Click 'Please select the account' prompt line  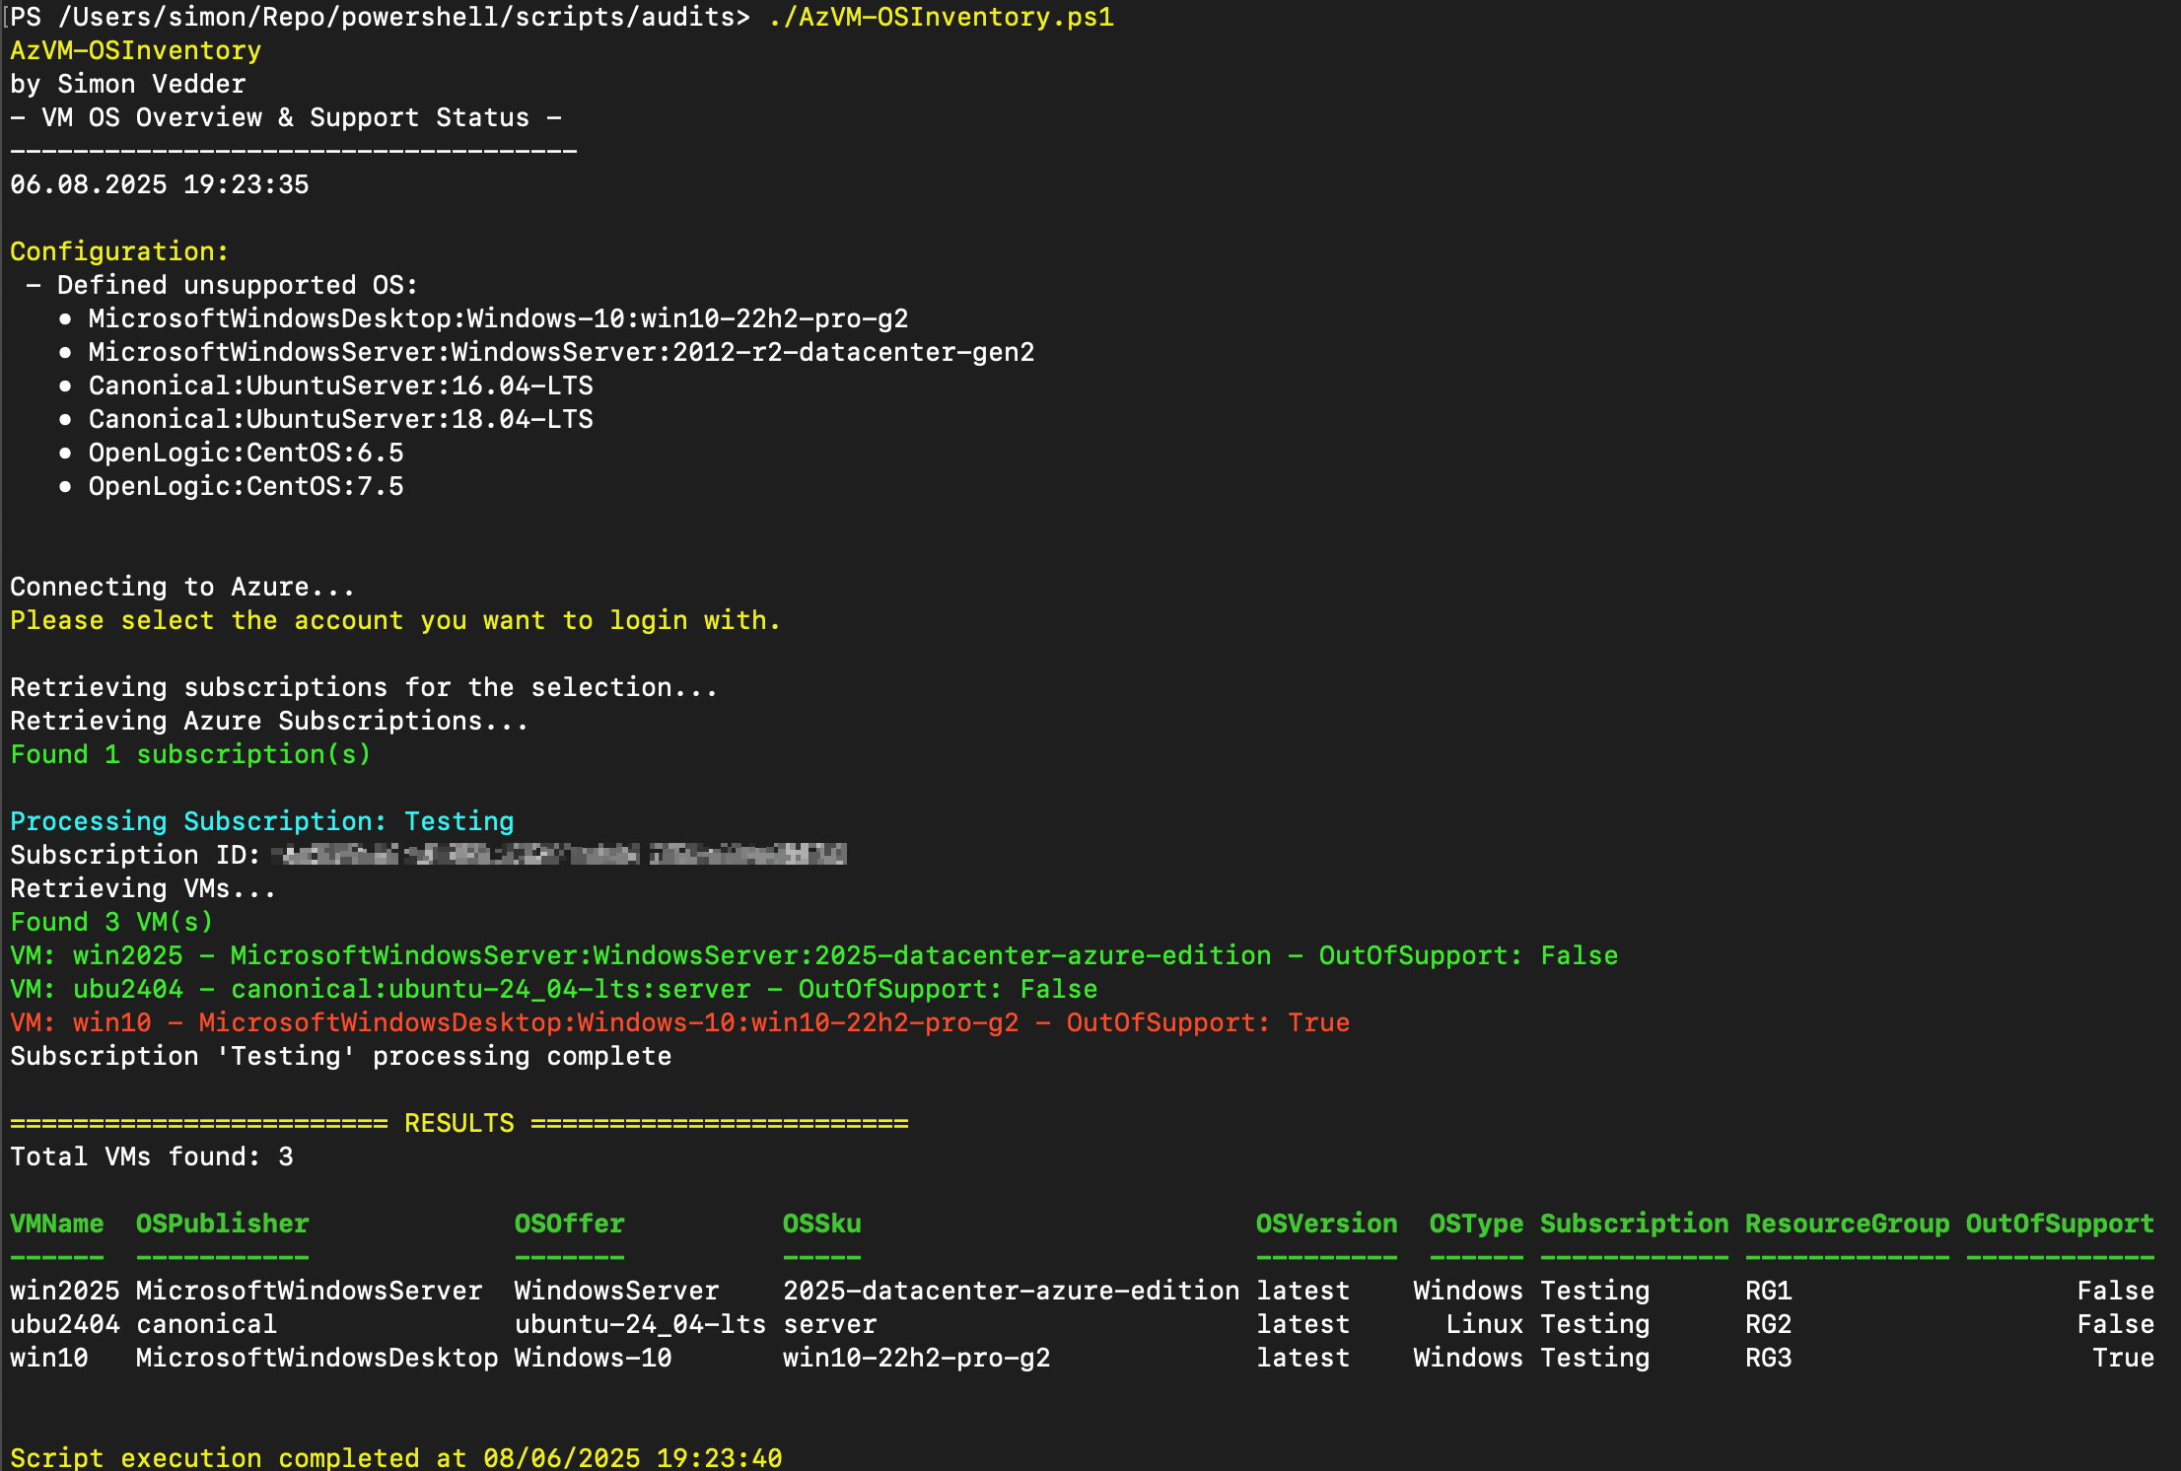tap(395, 620)
